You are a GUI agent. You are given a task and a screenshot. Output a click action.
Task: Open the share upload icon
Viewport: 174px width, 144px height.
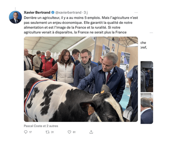click(x=91, y=132)
